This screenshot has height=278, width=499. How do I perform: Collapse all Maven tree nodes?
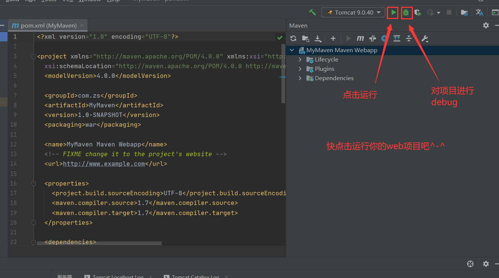tap(409, 38)
